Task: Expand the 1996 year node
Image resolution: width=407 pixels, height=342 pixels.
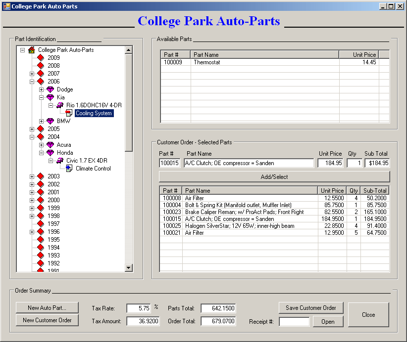Action: click(32, 232)
